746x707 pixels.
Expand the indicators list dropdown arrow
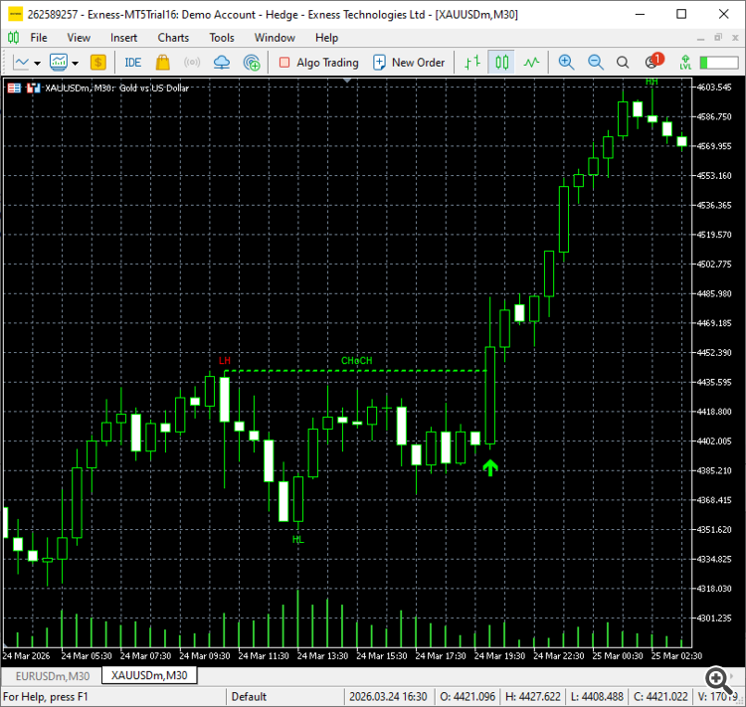76,63
